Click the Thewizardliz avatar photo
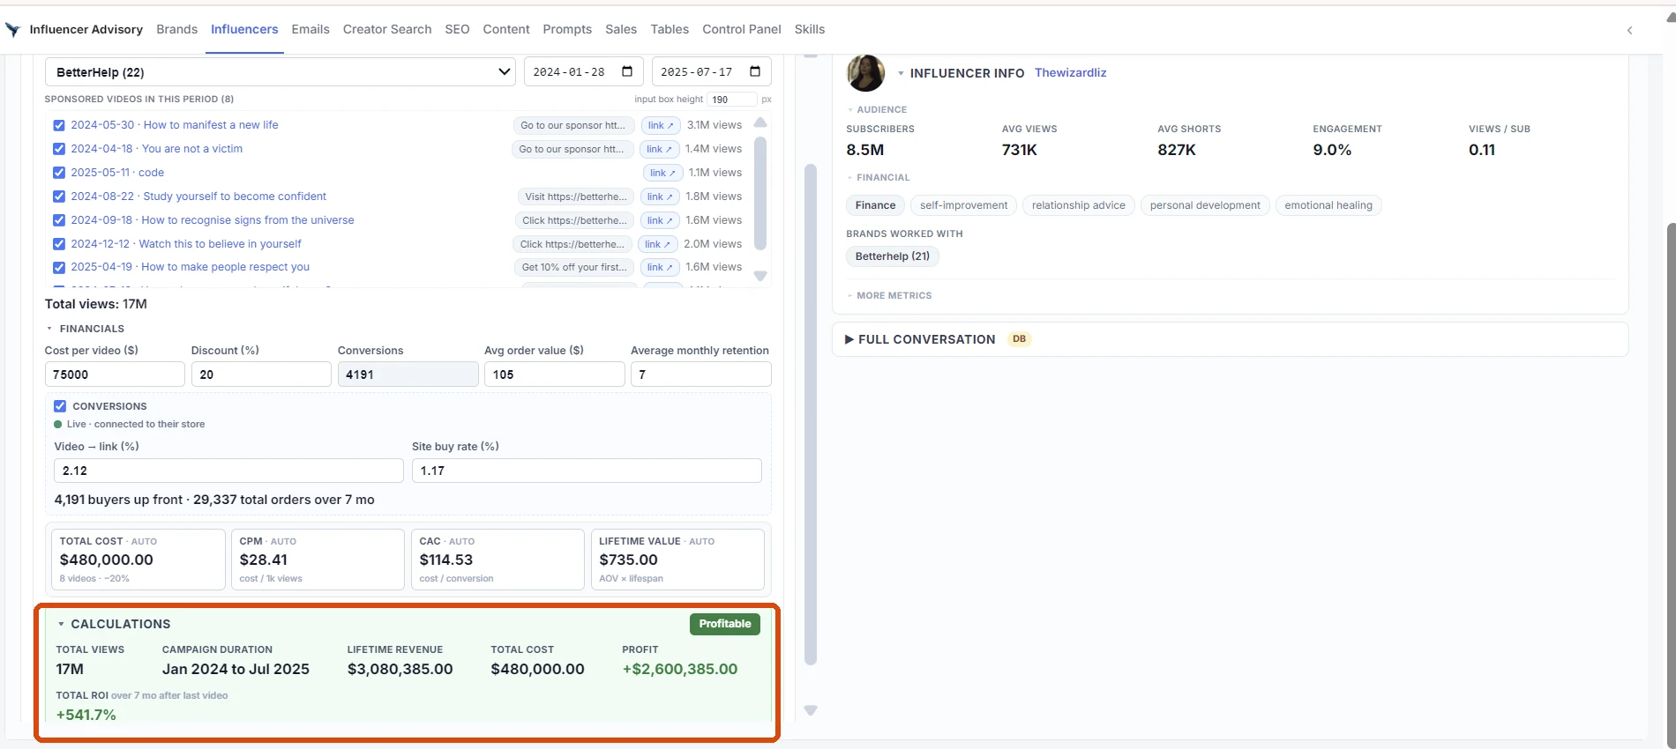The image size is (1676, 749). [865, 73]
